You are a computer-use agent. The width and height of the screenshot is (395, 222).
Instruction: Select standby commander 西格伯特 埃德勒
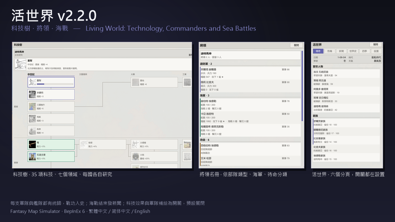[x=250, y=149]
